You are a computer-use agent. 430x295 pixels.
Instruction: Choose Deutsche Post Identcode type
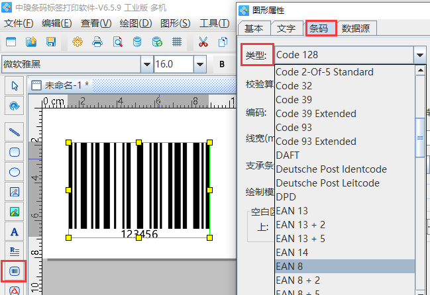(345, 169)
